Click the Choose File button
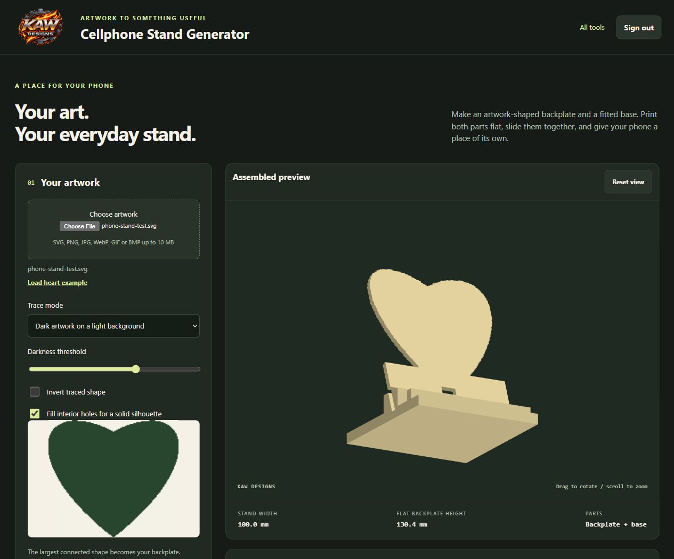This screenshot has width=674, height=559. 79,226
